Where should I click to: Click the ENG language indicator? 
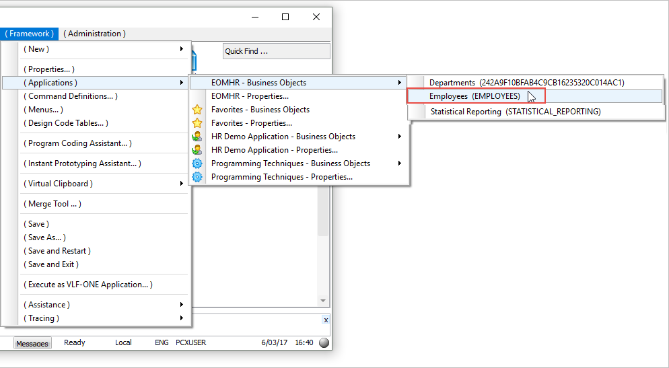(162, 342)
